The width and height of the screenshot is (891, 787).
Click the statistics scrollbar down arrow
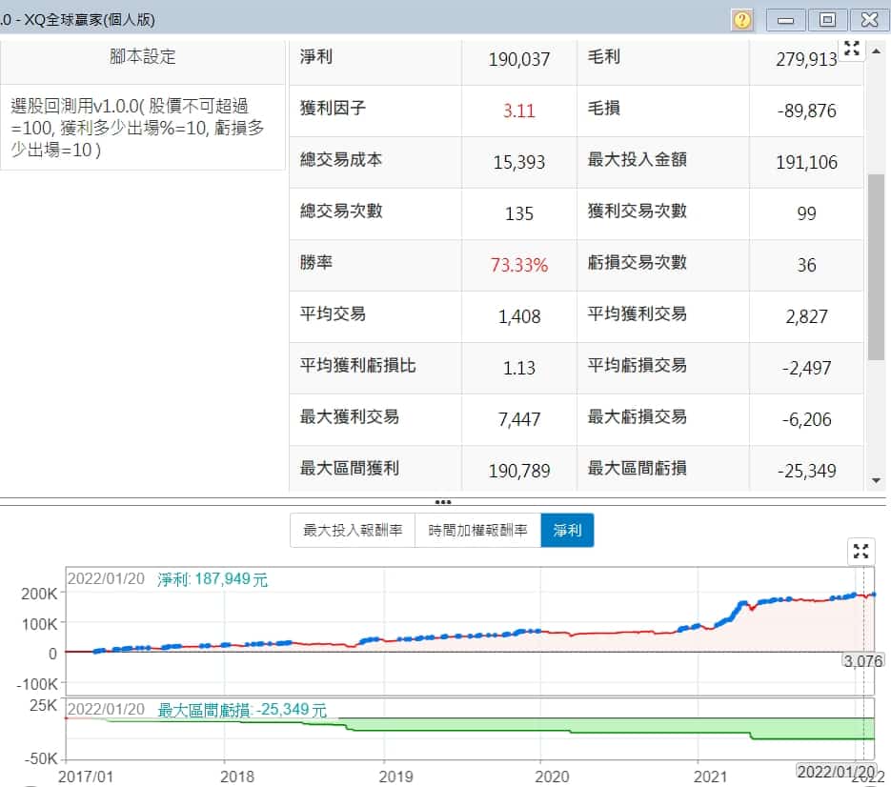876,481
